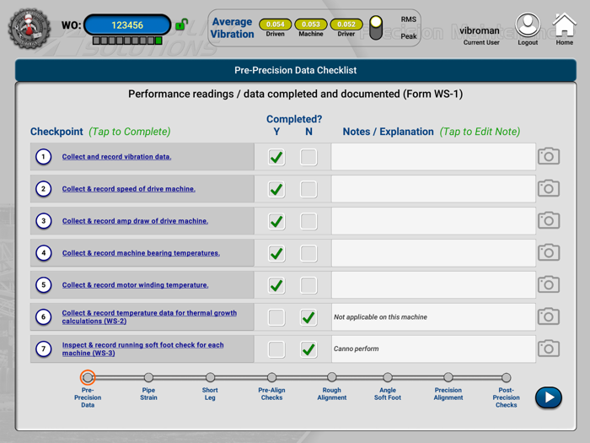Jump to Precision Alignment step marker

[448, 377]
